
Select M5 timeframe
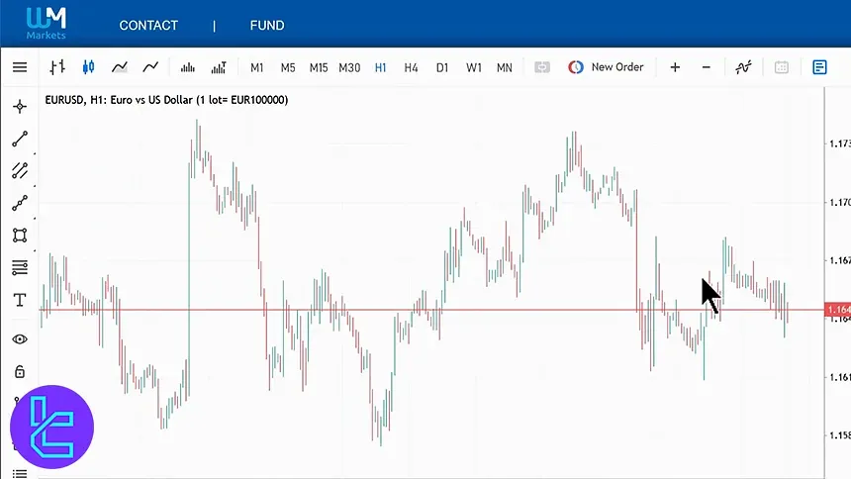pyautogui.click(x=288, y=68)
